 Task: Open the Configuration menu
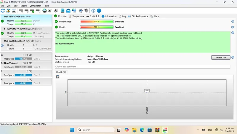click(36, 6)
